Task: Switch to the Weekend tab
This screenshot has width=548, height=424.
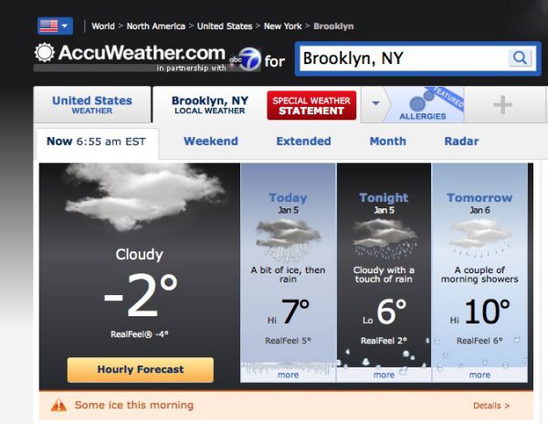Action: pos(210,142)
